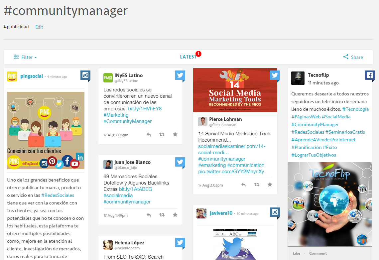
Task: Favorite Pierce Lohman tweet
Action: pyautogui.click(x=270, y=185)
